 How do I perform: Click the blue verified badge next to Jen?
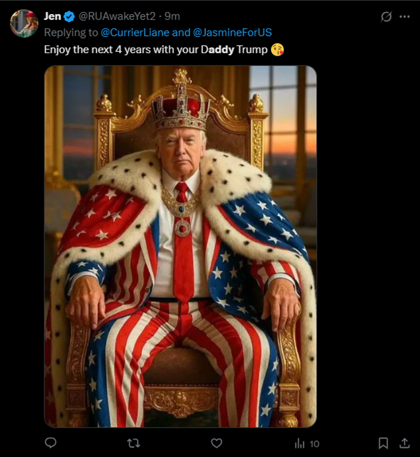click(69, 17)
